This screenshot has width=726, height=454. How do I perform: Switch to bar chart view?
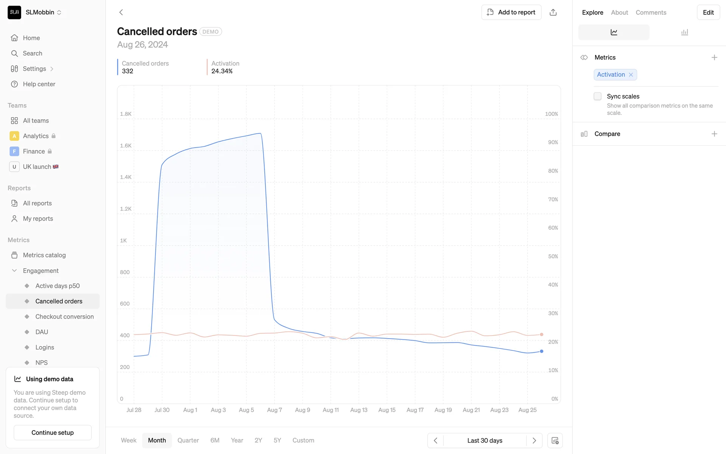coord(684,33)
